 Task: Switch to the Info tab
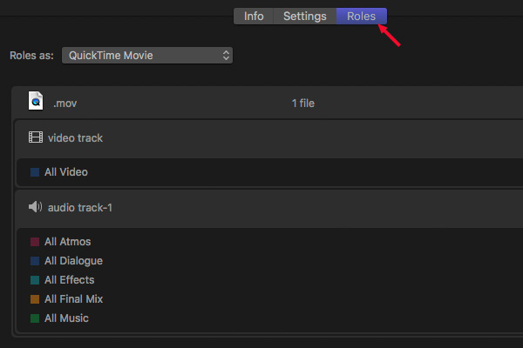[254, 16]
